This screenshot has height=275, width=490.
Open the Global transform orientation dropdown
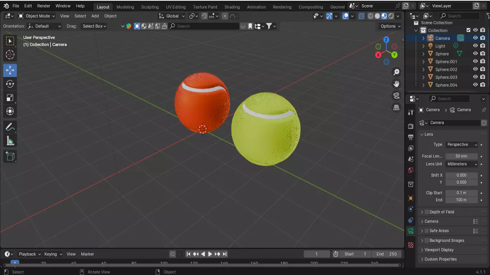[172, 16]
